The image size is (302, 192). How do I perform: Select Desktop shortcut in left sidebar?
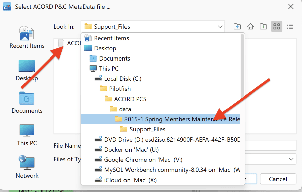[x=27, y=70]
